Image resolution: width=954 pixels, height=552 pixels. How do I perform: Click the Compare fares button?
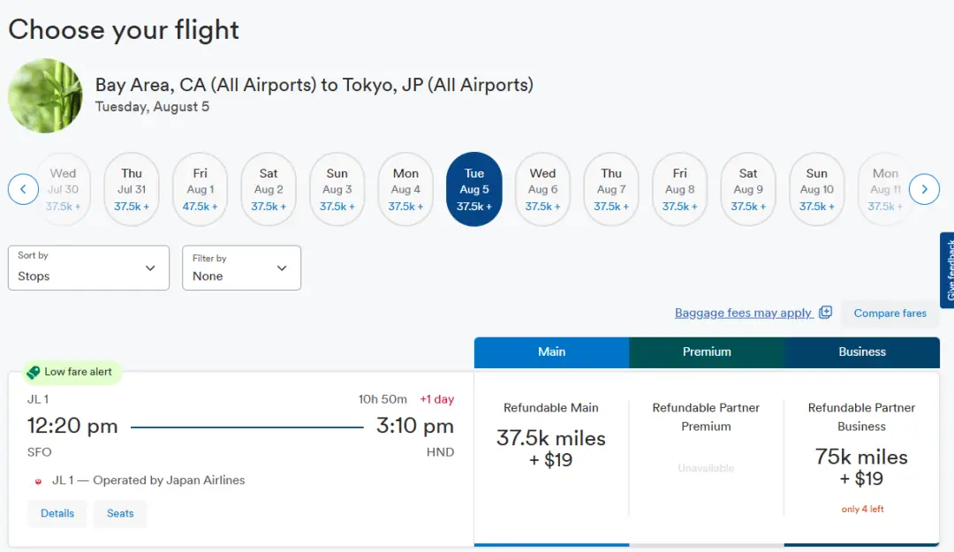tap(890, 314)
